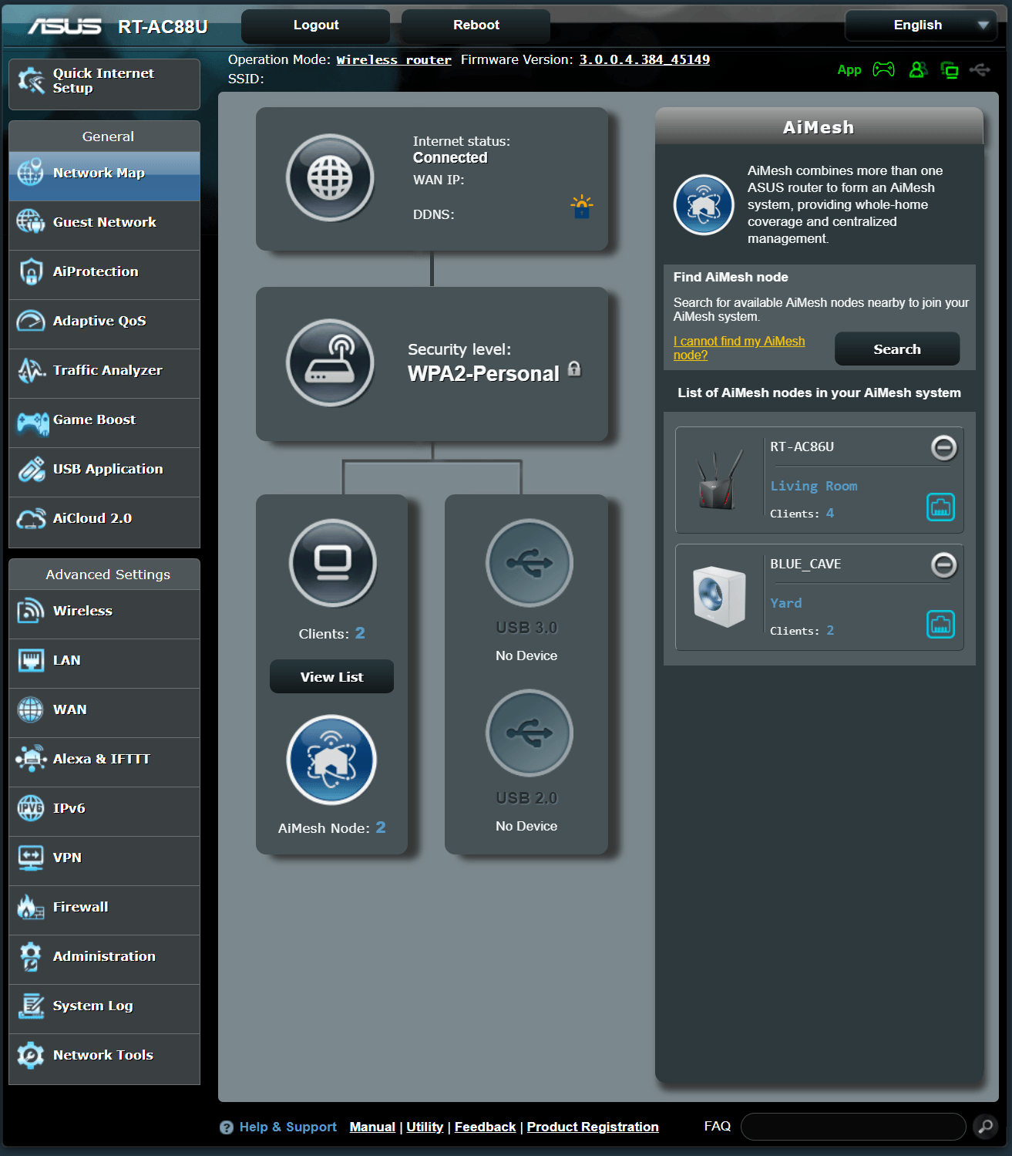Click the Living Room location label

coord(814,486)
